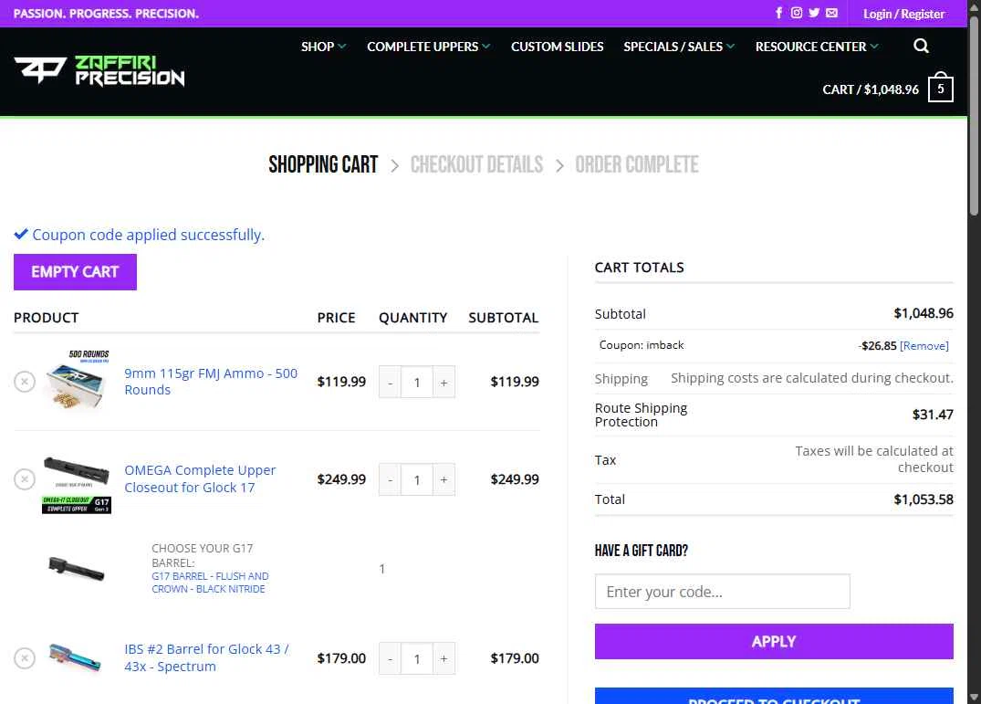The width and height of the screenshot is (981, 704).
Task: Open OMEGA Complete Upper Closeout product link
Action: [x=200, y=478]
